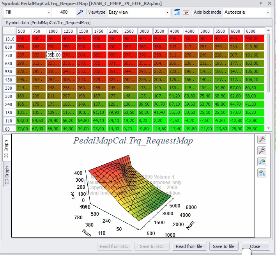Select the 1010 row header

click(x=9, y=39)
